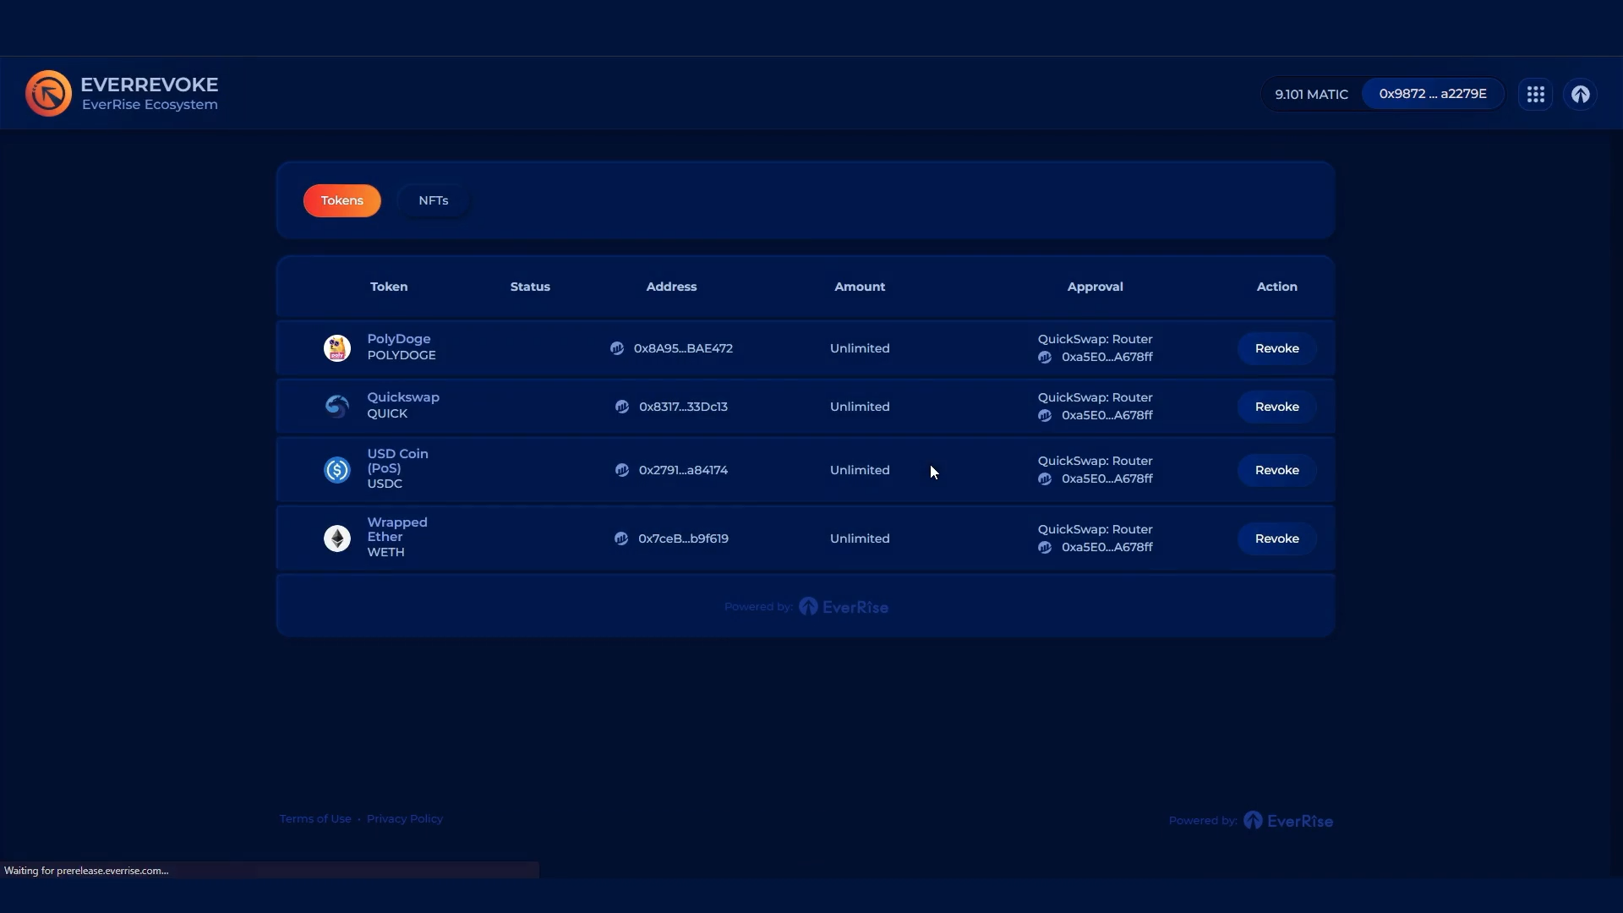Open the apps grid menu icon
Screen dimensions: 1623x913
1535,94
